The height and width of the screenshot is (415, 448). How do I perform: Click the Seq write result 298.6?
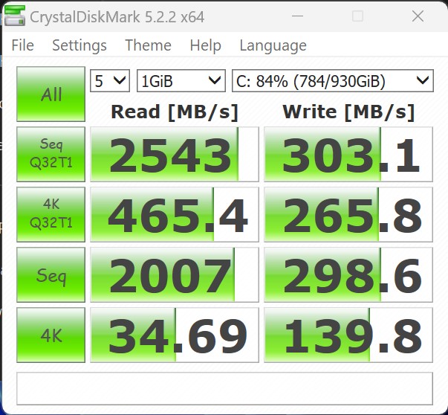point(348,275)
